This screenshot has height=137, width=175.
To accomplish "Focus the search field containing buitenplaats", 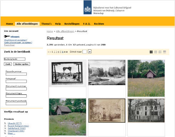I will (x=15, y=59).
